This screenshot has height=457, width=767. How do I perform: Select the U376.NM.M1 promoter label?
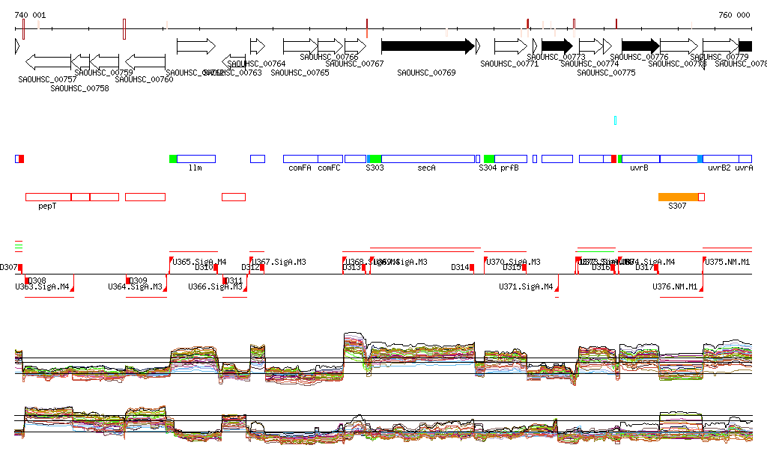click(675, 286)
